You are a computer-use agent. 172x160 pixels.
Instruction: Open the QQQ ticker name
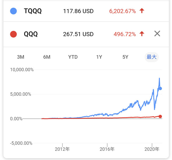[31, 34]
